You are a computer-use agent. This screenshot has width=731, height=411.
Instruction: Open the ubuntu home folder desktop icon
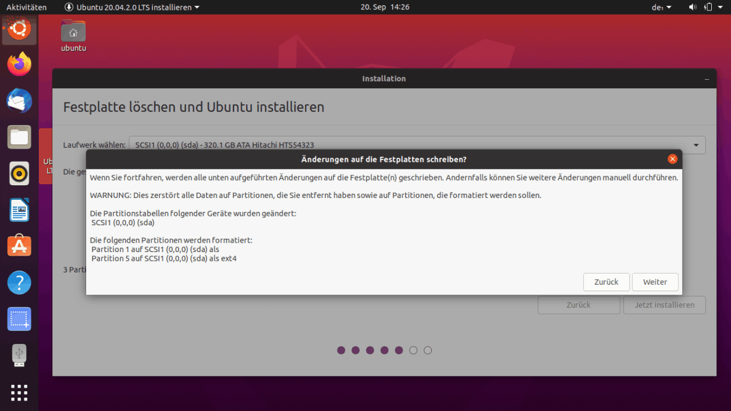73,36
